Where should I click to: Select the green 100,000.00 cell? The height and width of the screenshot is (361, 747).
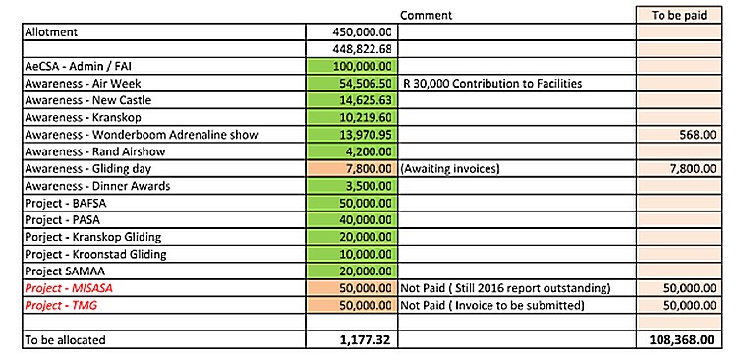coord(351,66)
